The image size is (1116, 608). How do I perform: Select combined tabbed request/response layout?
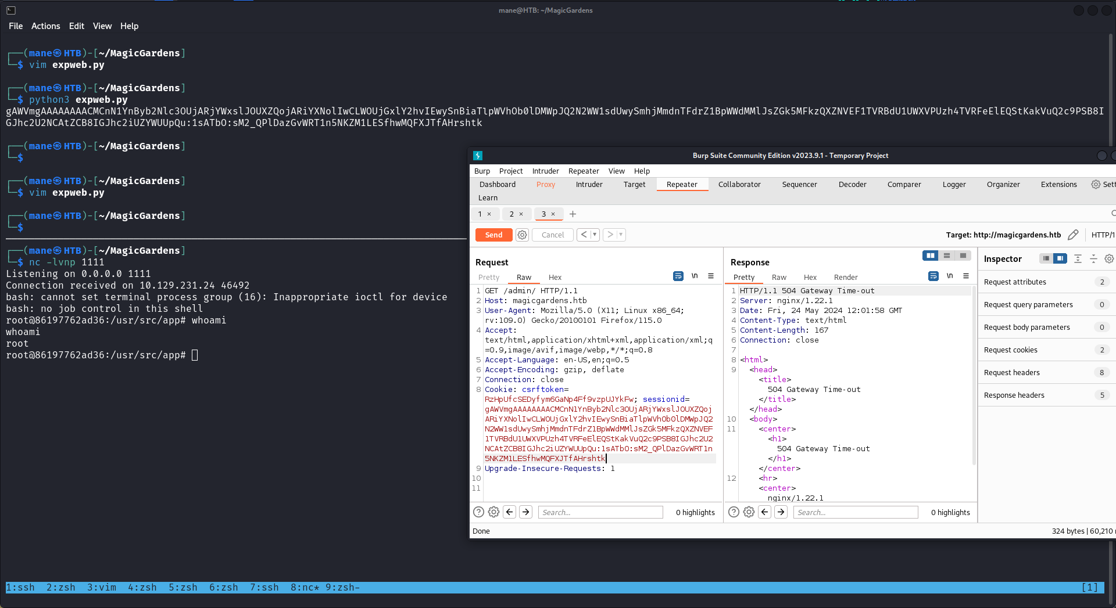point(963,256)
